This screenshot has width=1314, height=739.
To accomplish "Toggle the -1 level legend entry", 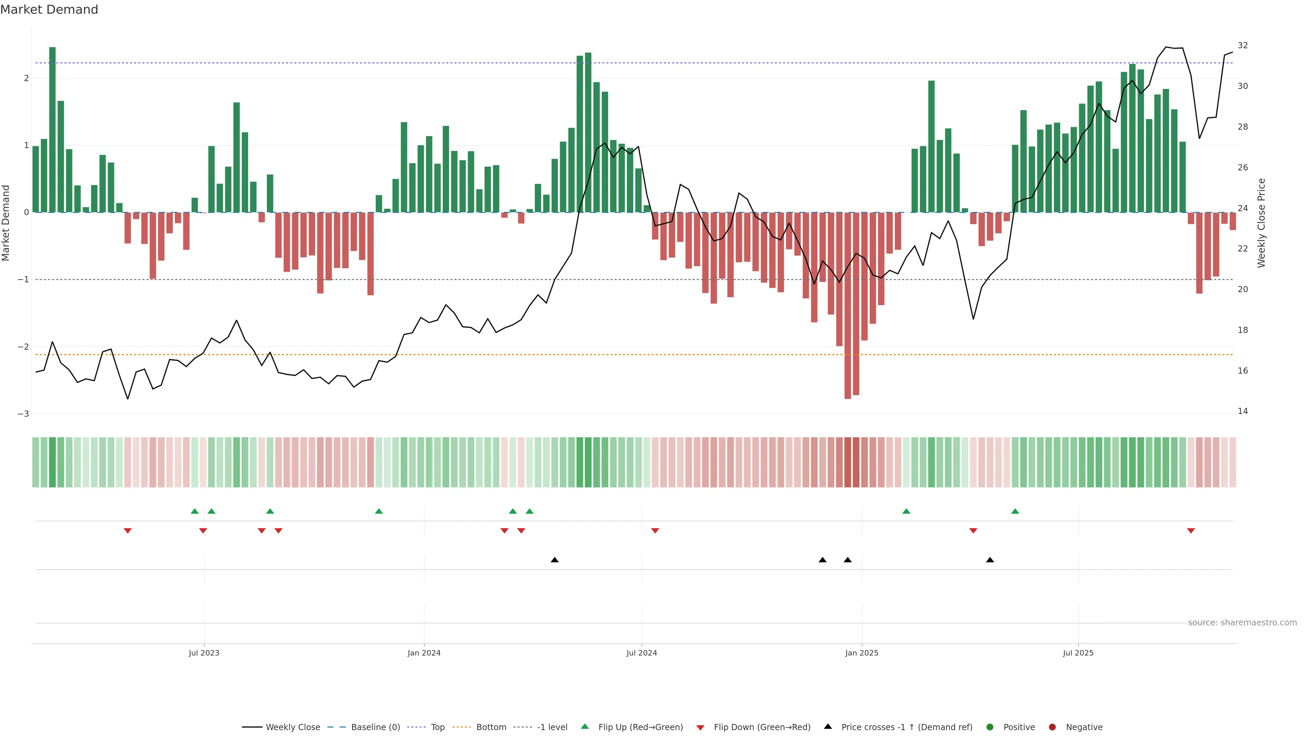I will [552, 727].
